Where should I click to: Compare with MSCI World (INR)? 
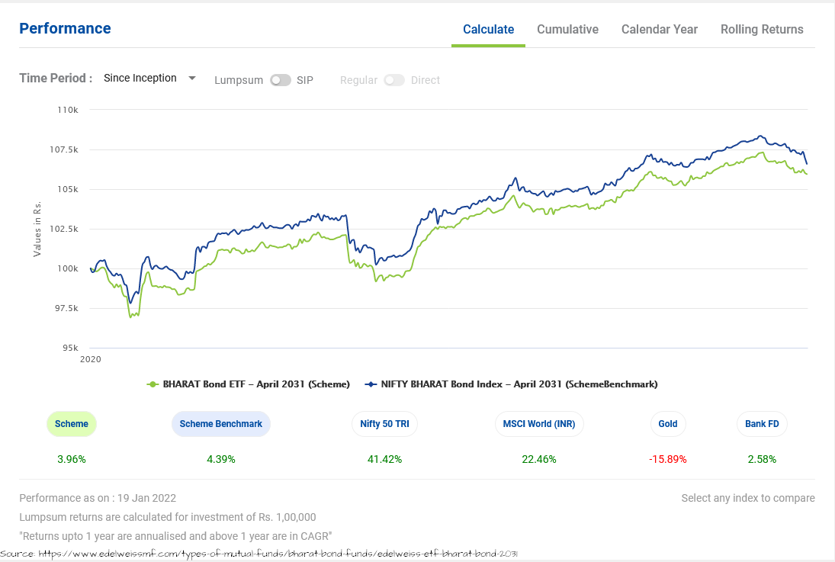[539, 424]
